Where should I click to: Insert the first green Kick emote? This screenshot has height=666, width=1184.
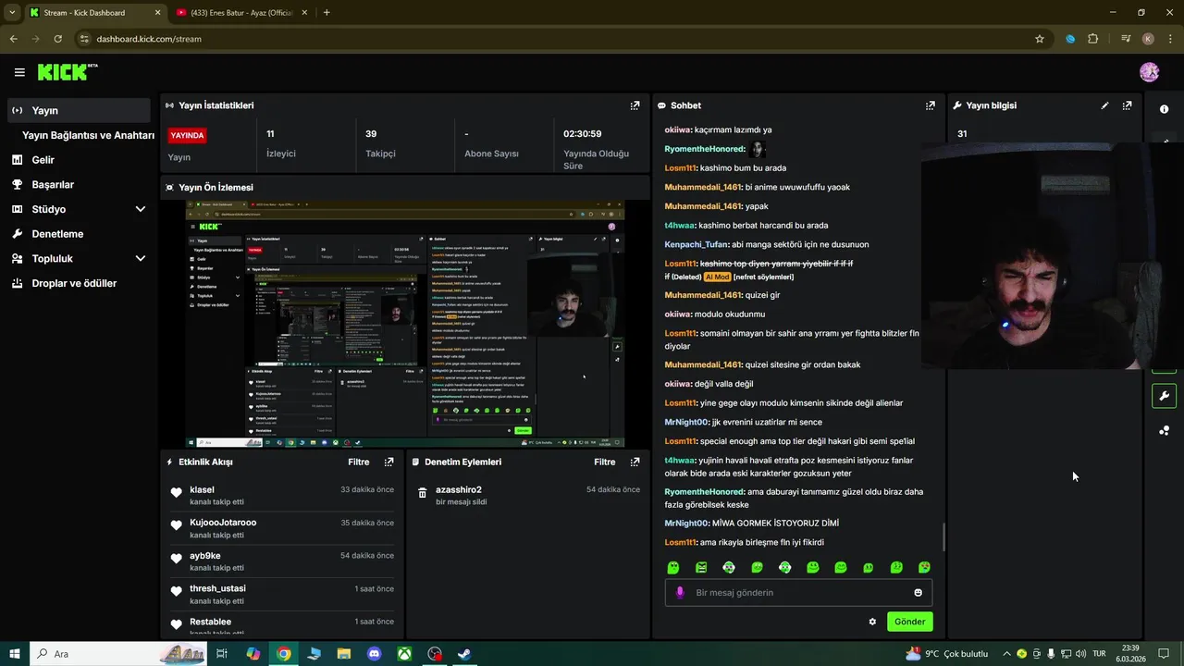tap(673, 567)
